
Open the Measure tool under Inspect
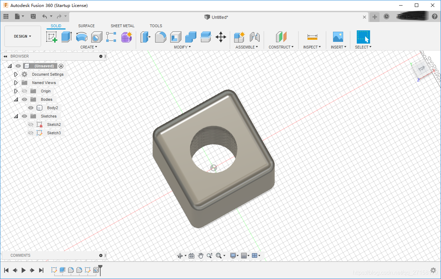312,37
